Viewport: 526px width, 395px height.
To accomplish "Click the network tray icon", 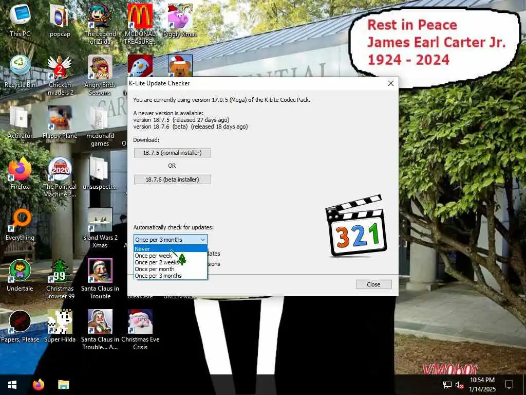I will [x=447, y=385].
